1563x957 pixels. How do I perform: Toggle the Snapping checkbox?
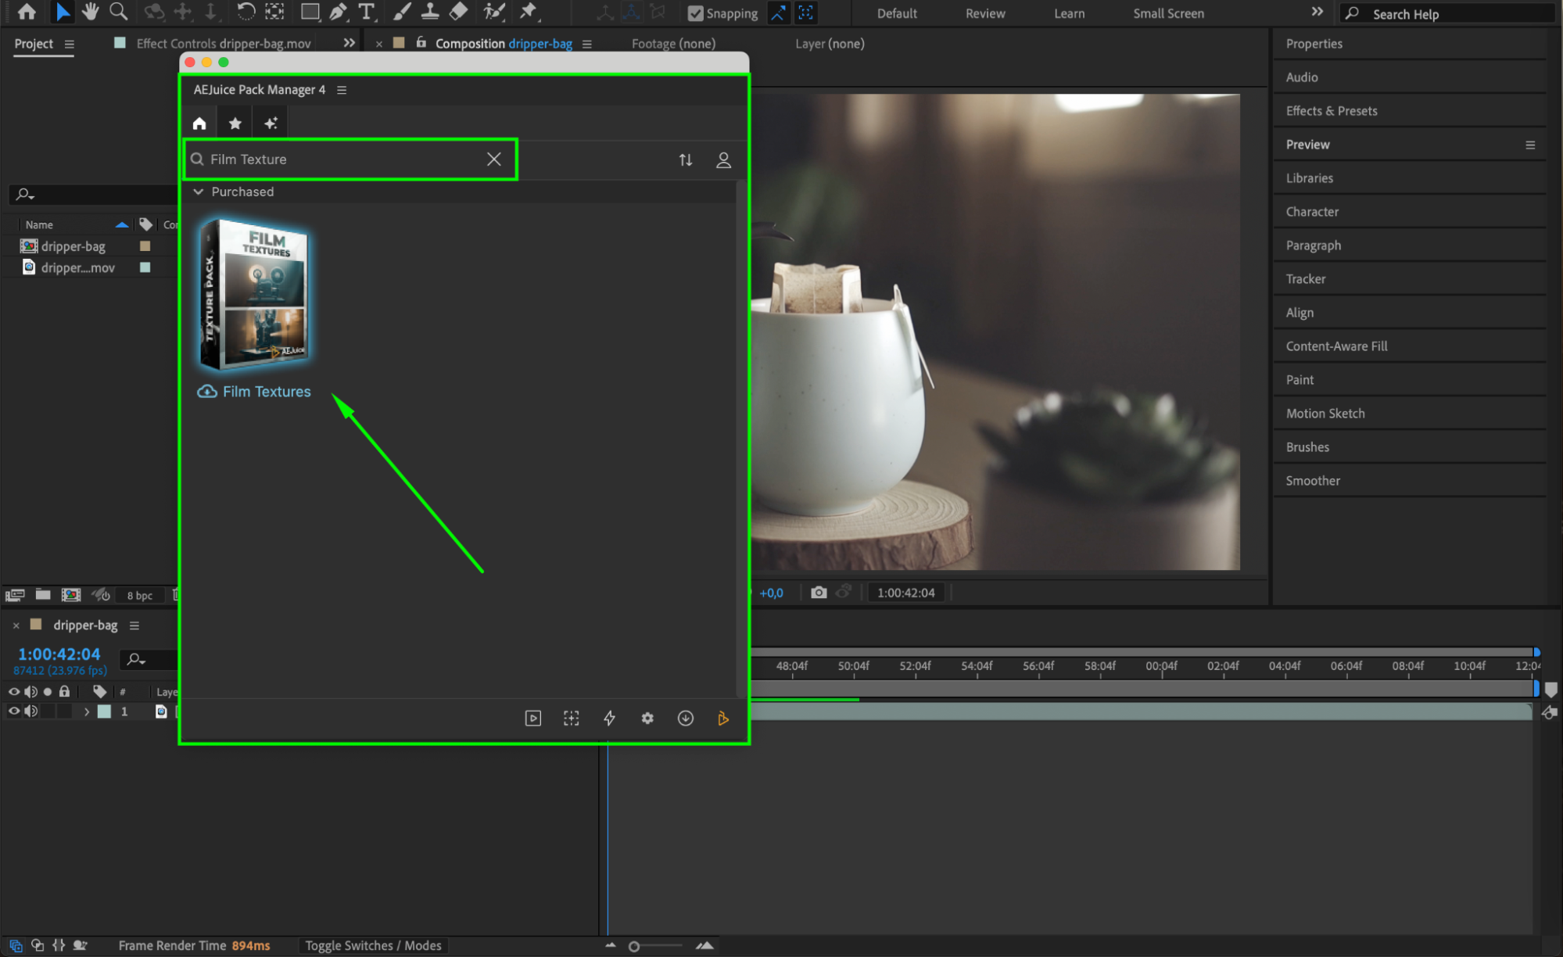pos(694,13)
